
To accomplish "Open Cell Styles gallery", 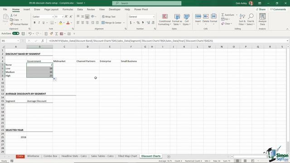I will [186, 19].
